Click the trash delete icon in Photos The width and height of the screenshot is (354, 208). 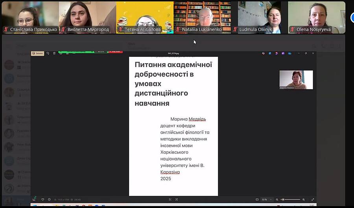[x=54, y=53]
